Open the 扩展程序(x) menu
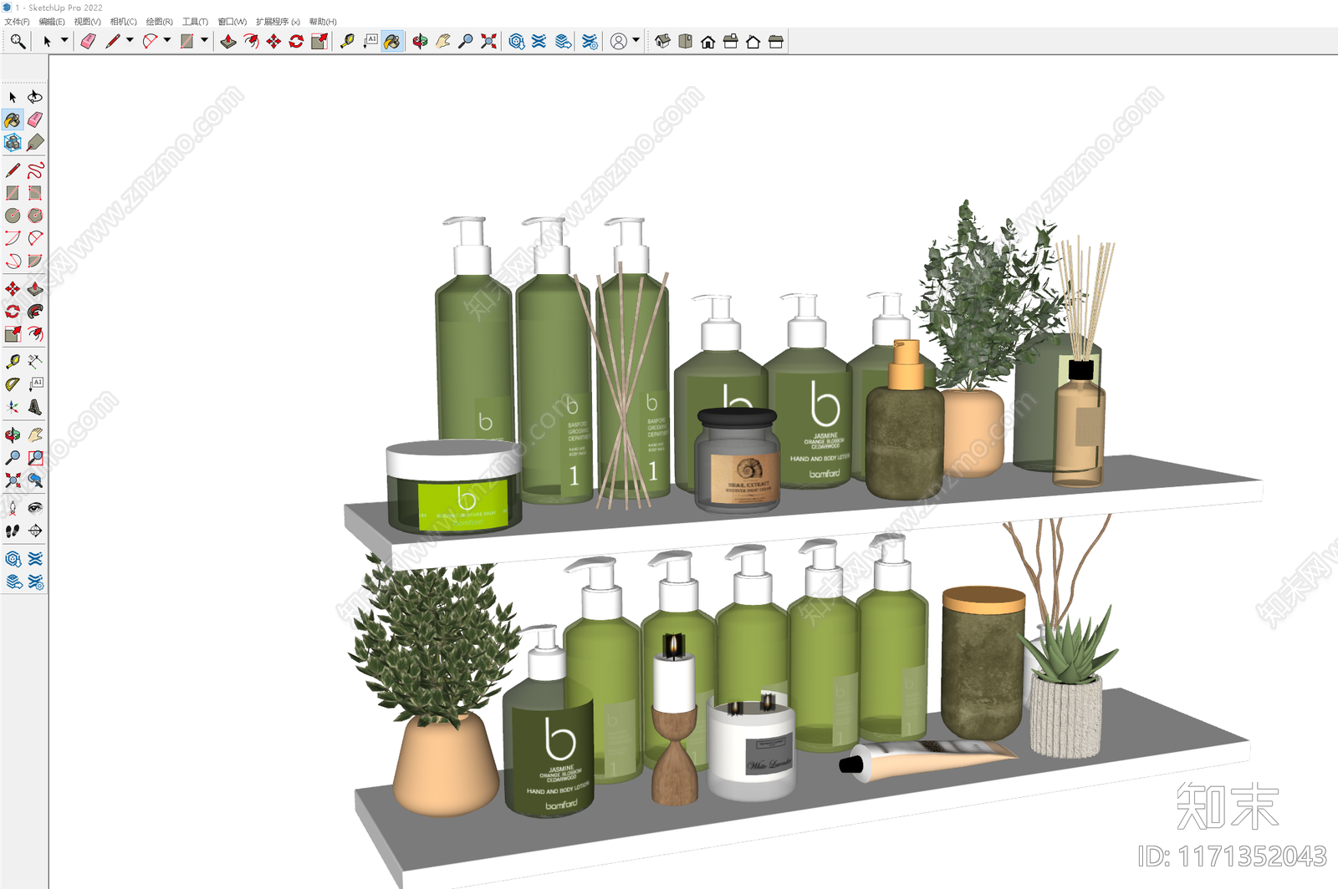Image resolution: width=1338 pixels, height=889 pixels. 278,22
